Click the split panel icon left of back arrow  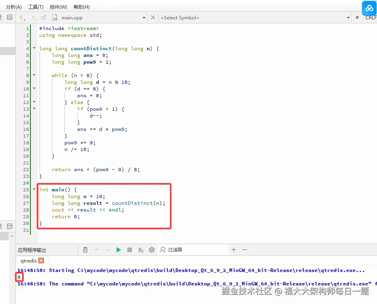pyautogui.click(x=9, y=17)
